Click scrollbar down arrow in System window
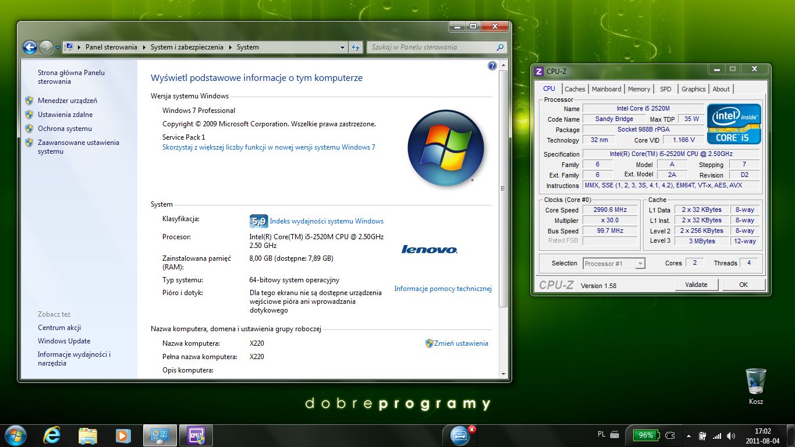Screen dimensions: 795x447 point(504,373)
